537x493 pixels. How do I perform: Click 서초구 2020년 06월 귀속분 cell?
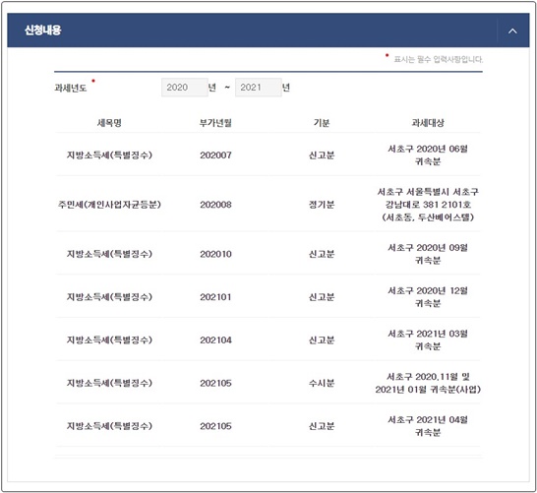pos(428,155)
